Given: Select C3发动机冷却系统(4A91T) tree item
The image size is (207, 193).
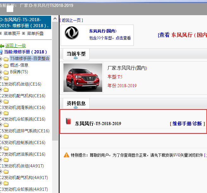Looking at the screenshot, I should [24, 189].
